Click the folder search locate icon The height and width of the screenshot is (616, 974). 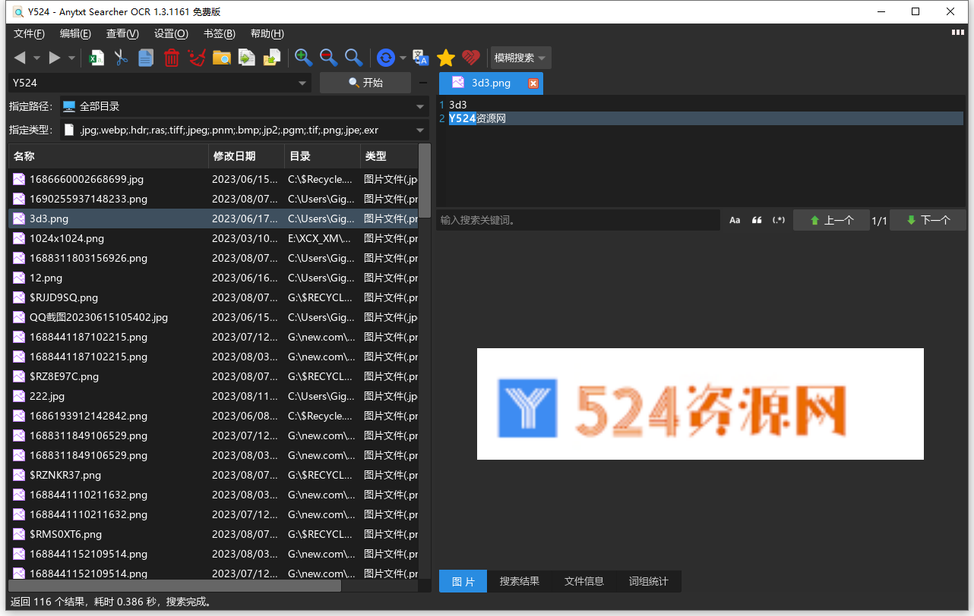pyautogui.click(x=222, y=58)
